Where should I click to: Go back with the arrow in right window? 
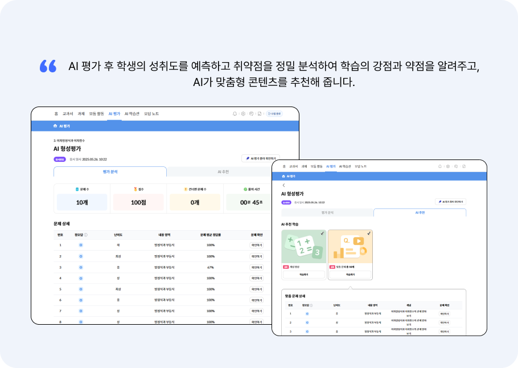coord(284,186)
